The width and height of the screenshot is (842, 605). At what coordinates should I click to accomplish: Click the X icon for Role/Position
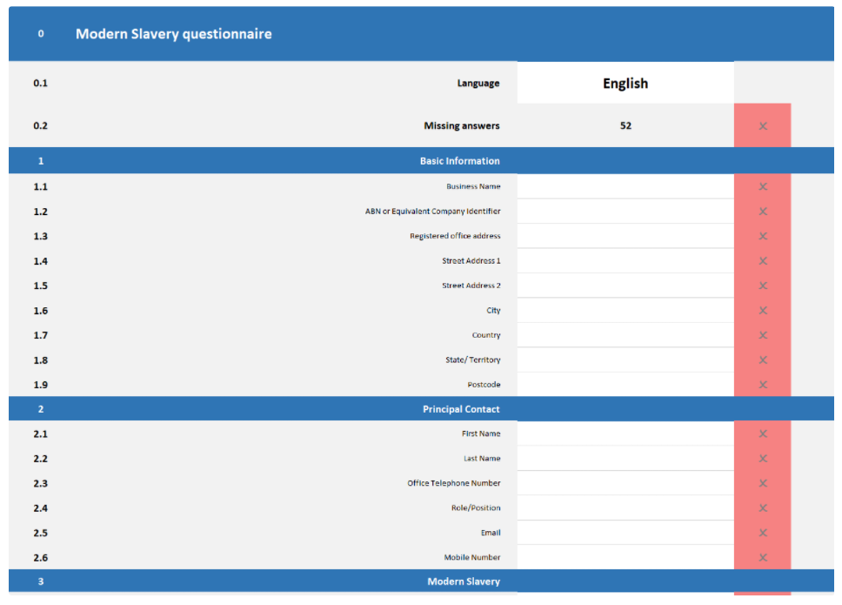[x=763, y=508]
